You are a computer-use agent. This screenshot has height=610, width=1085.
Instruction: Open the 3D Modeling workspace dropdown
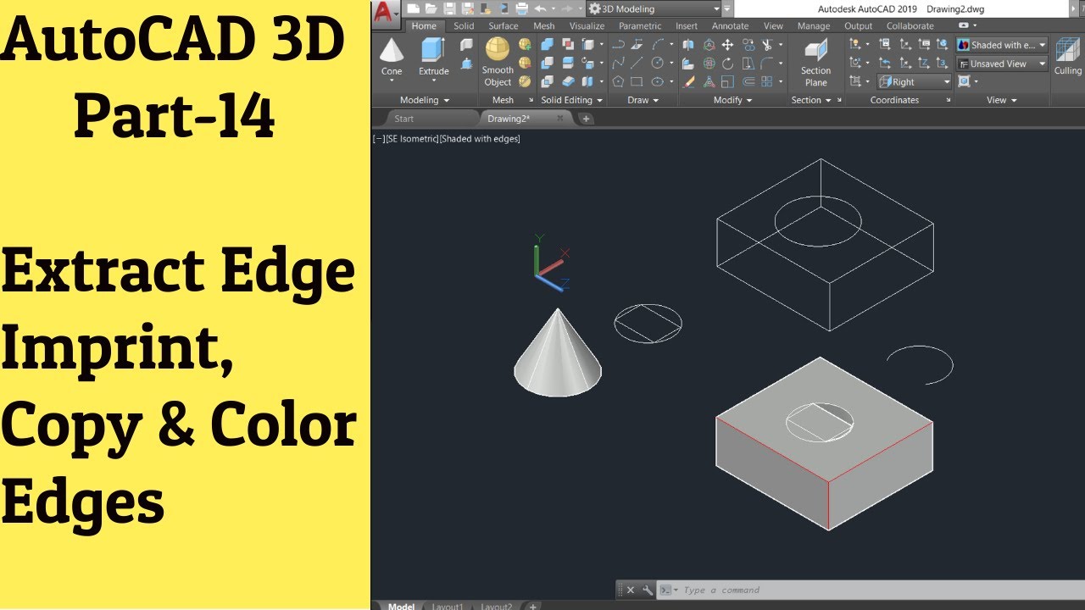point(653,8)
